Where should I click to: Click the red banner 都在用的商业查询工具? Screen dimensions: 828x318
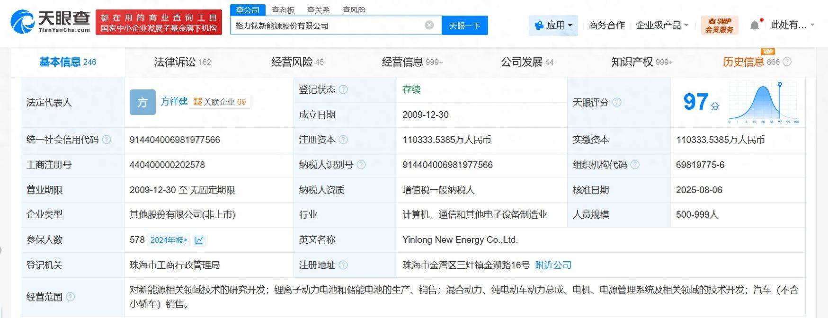[x=159, y=23]
